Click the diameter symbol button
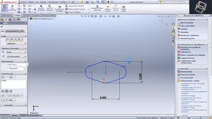 coord(3,96)
